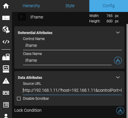
Task: Enable the Disable Scrollbar checkbox
Action: coord(19,99)
